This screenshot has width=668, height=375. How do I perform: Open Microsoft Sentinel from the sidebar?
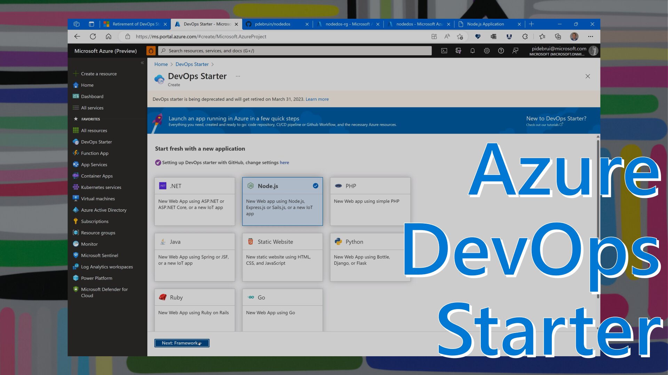(x=100, y=255)
